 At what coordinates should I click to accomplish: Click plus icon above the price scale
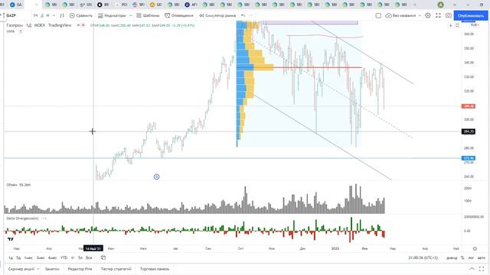click(x=451, y=25)
